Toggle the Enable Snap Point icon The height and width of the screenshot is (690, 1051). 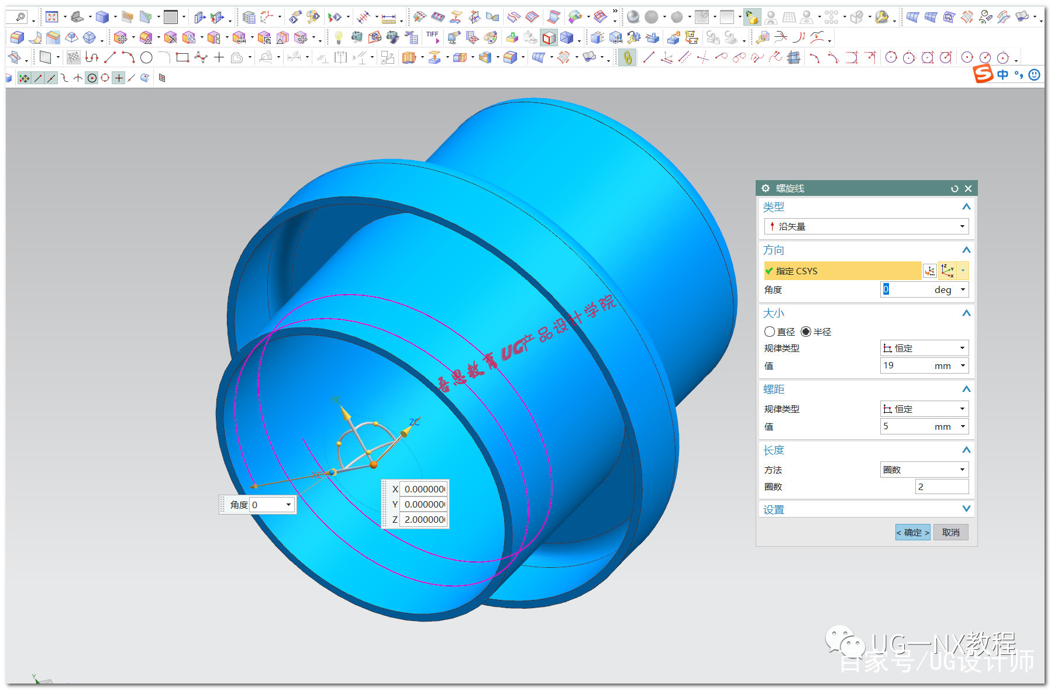[24, 78]
